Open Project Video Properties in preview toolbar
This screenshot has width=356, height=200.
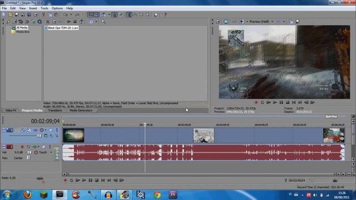(x=217, y=22)
